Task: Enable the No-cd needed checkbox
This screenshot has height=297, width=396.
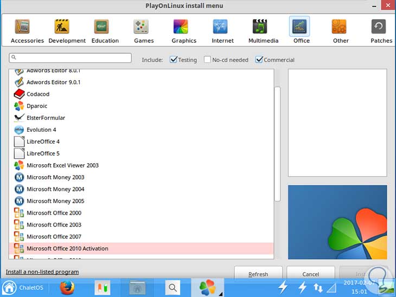Action: (207, 60)
